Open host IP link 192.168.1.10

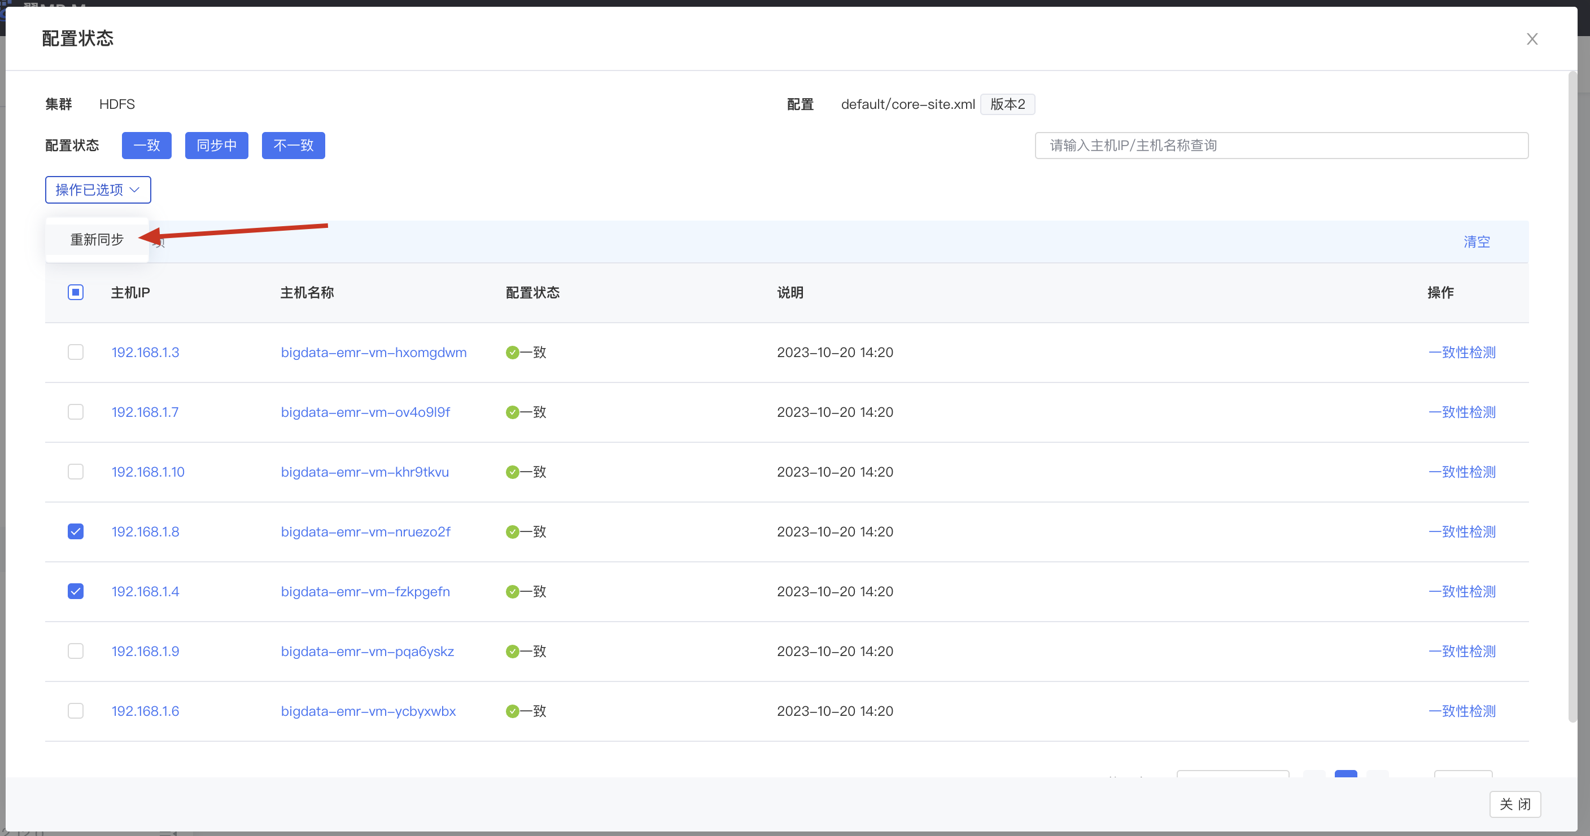coord(148,472)
